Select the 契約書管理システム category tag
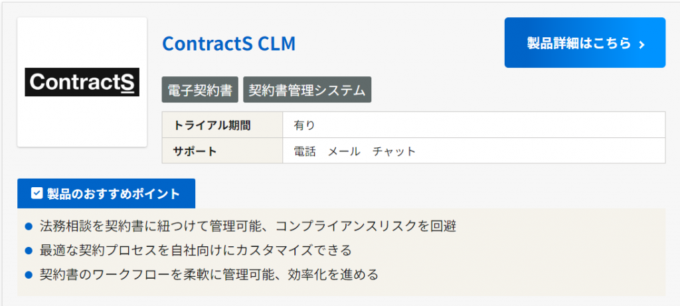The height and width of the screenshot is (306, 680). pyautogui.click(x=307, y=90)
